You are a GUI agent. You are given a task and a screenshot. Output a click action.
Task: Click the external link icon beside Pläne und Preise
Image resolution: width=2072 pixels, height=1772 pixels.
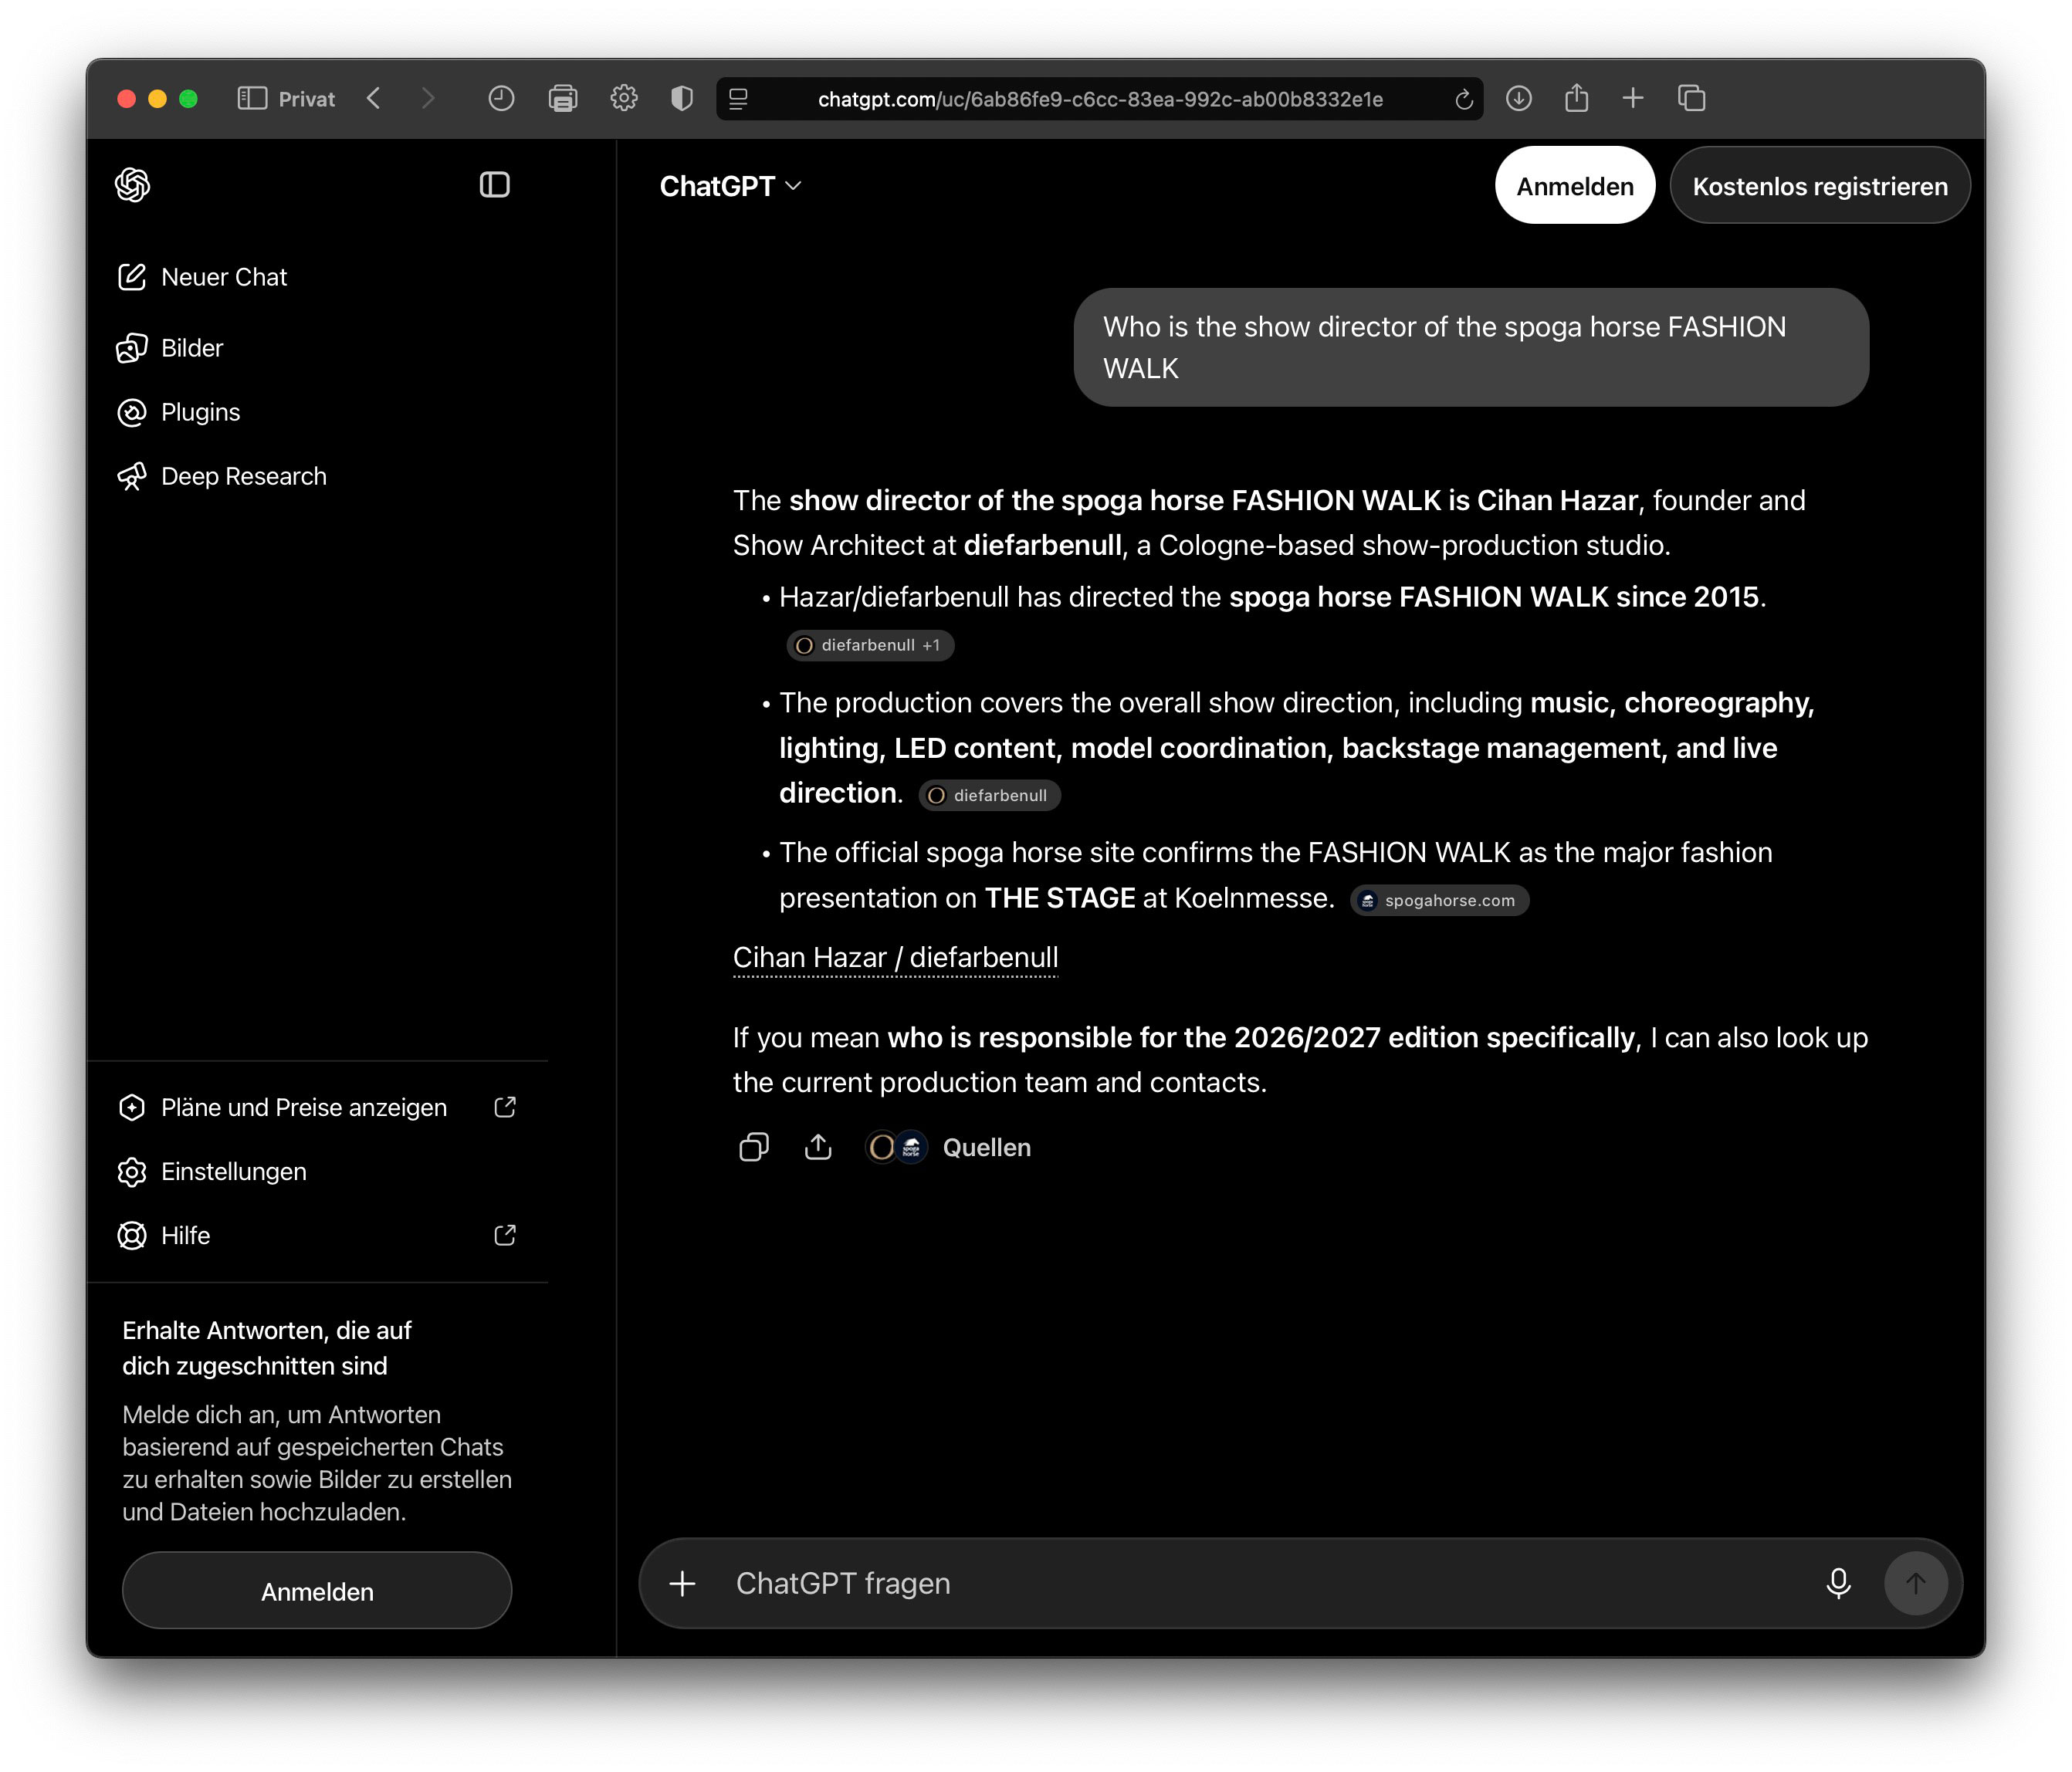pyautogui.click(x=505, y=1107)
